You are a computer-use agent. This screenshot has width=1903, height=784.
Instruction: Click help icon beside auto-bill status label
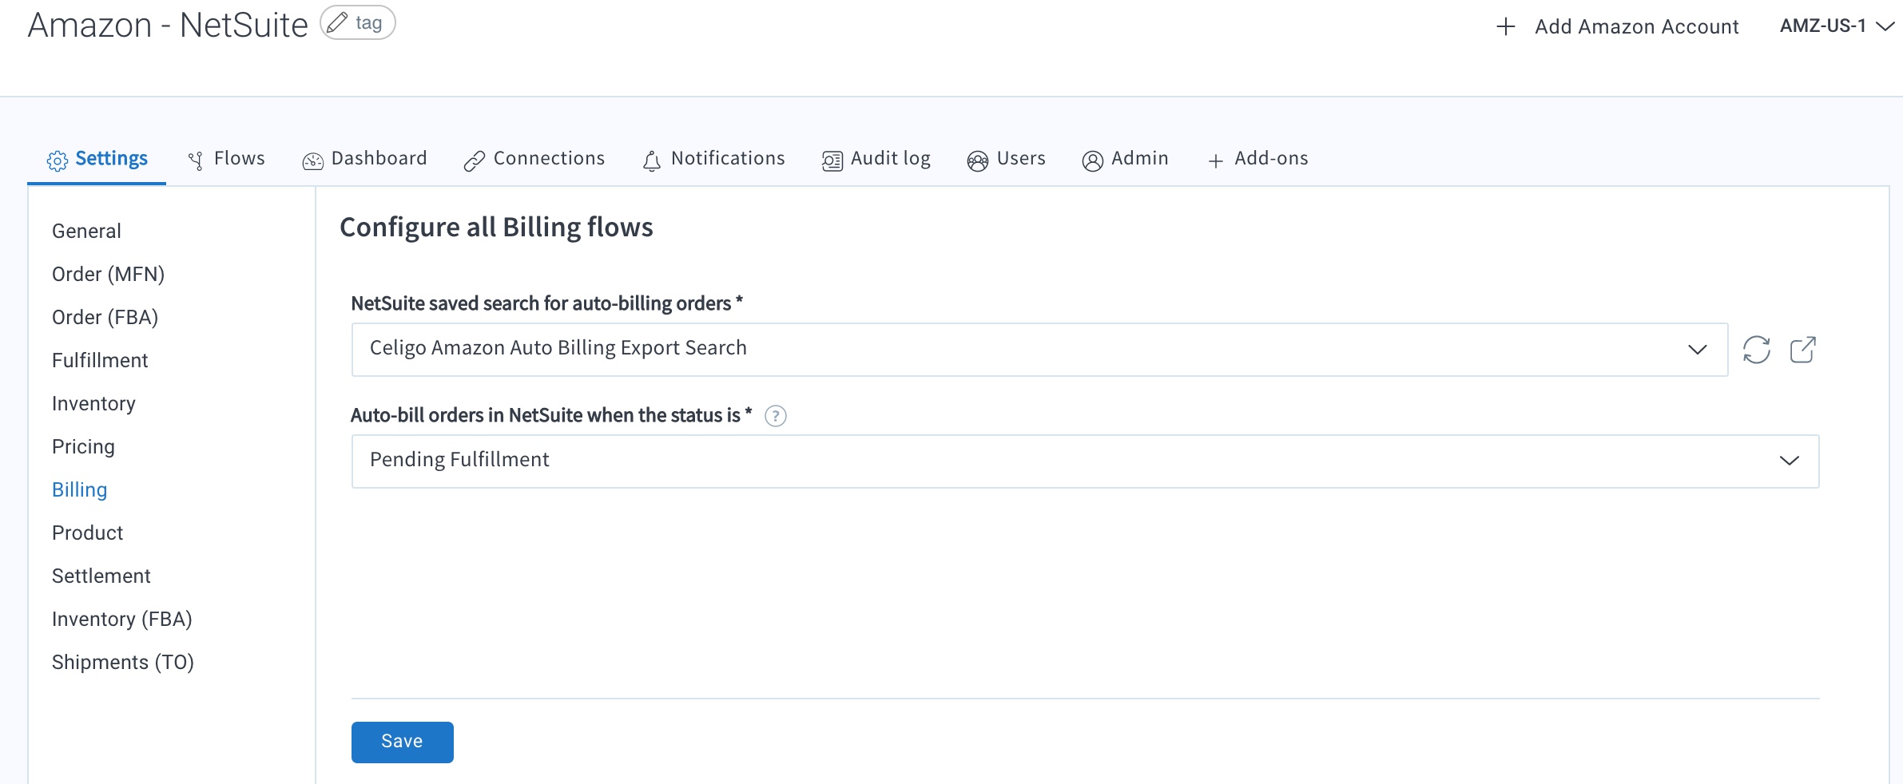[775, 416]
